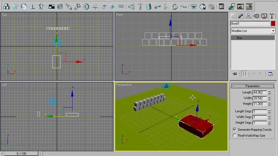Create a Point-Path constraint icon
Image resolution: width=278 pixels, height=156 pixels.
(183, 6)
